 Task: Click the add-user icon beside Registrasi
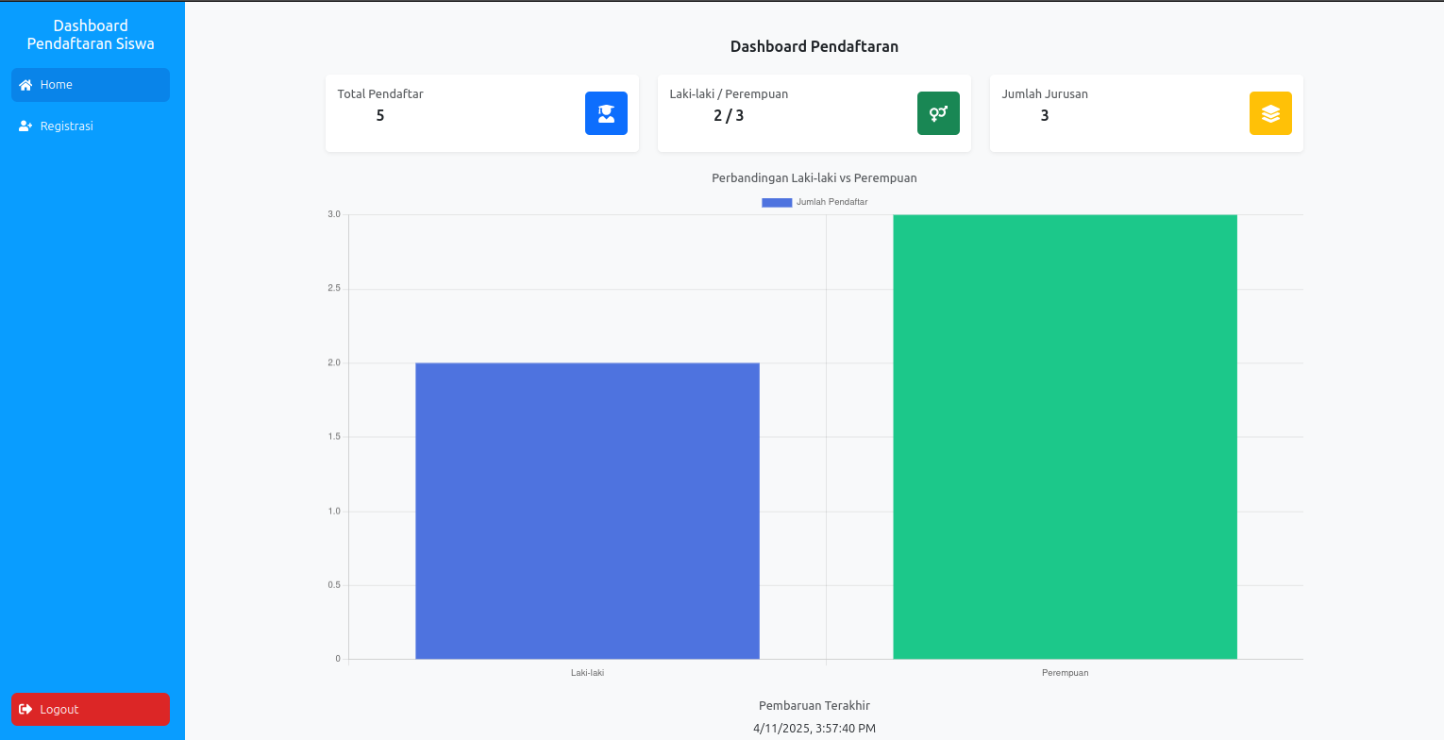point(25,126)
